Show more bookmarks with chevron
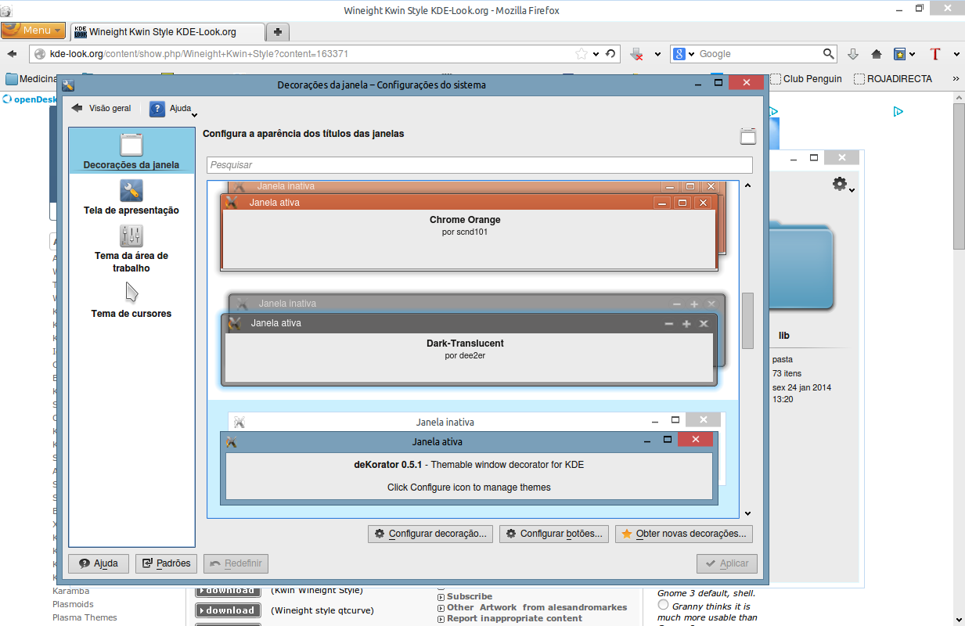The height and width of the screenshot is (626, 965). click(x=956, y=78)
